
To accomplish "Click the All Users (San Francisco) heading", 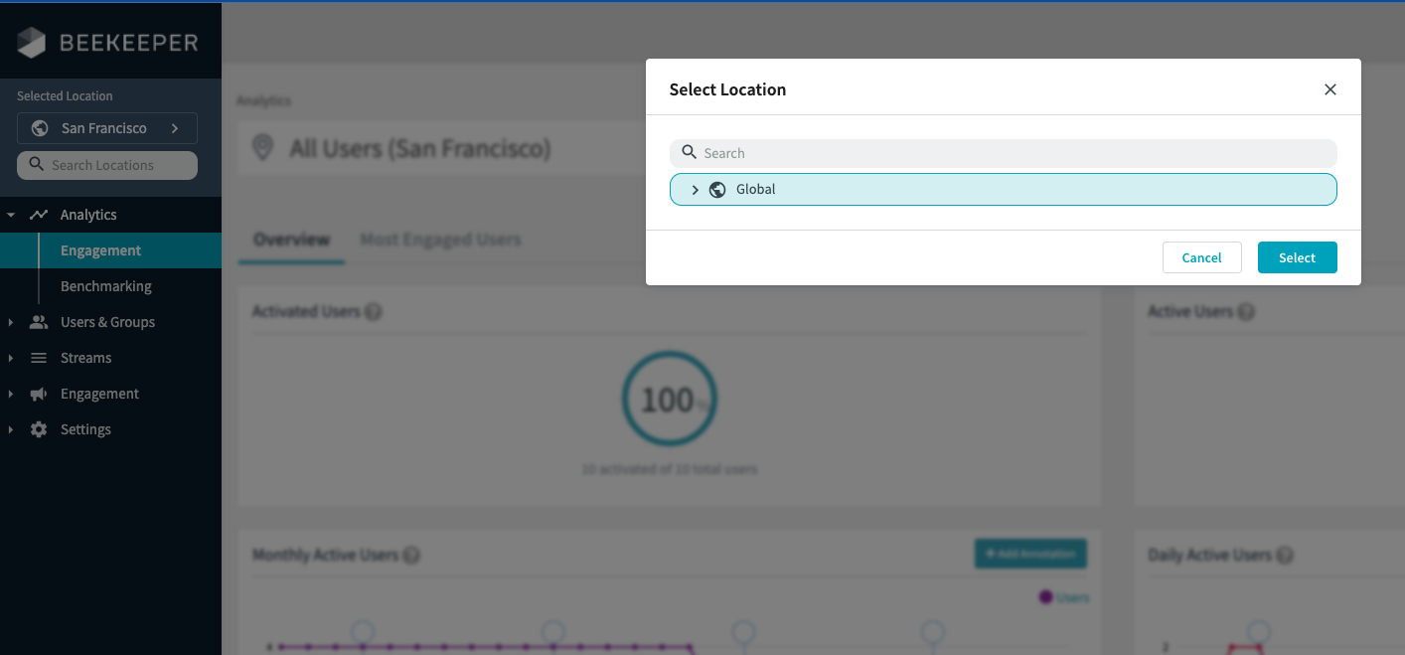I will (419, 149).
